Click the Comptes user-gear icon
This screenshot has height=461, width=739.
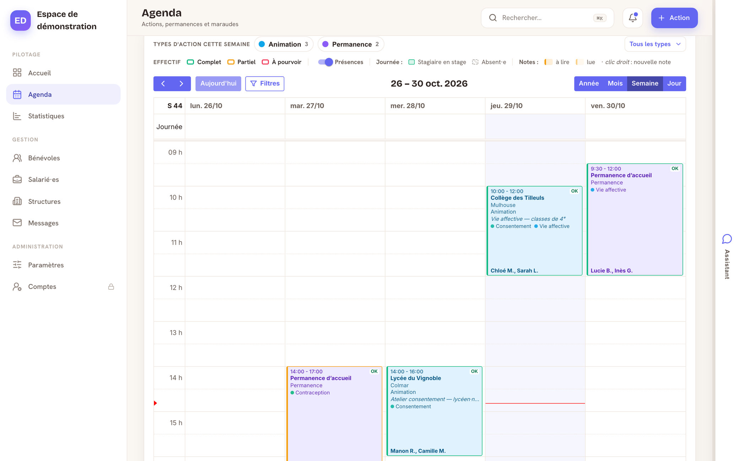pyautogui.click(x=17, y=287)
